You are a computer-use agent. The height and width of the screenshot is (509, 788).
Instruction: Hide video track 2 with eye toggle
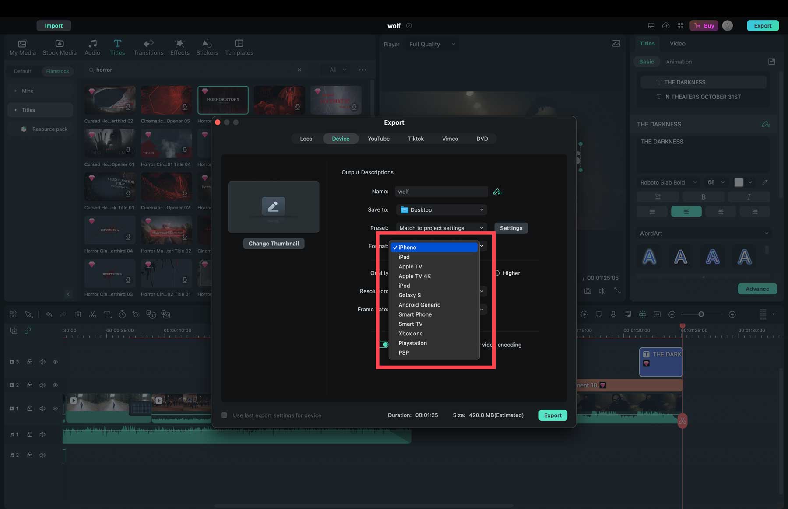point(55,385)
